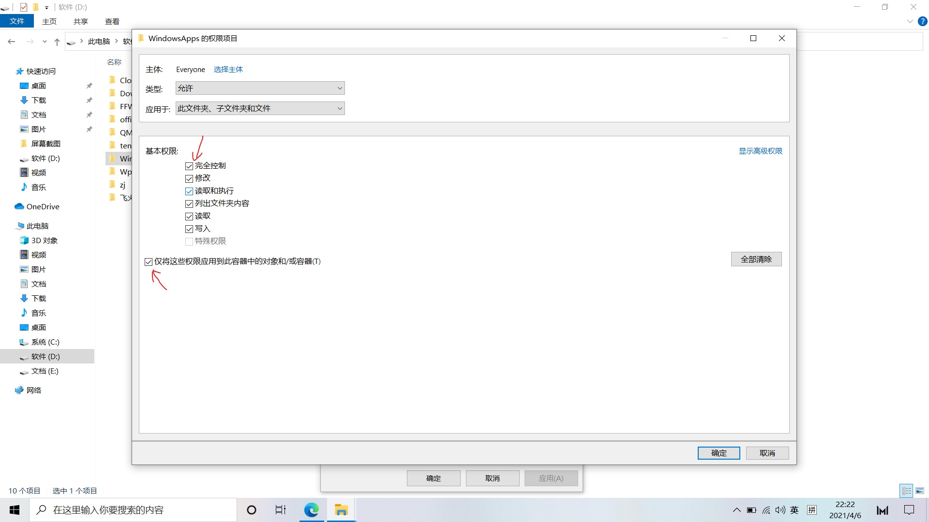
Task: Click the Explorer help question mark icon
Action: pyautogui.click(x=923, y=21)
